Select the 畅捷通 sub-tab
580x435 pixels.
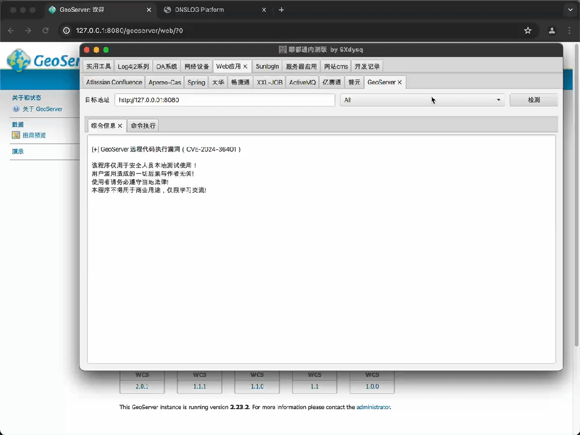coord(240,82)
